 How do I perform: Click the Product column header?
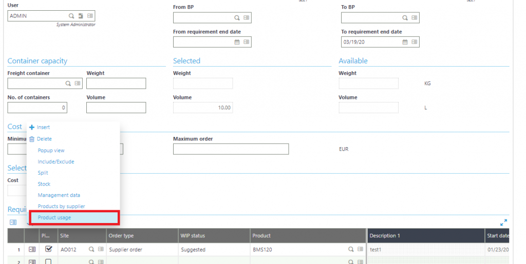(x=308, y=236)
